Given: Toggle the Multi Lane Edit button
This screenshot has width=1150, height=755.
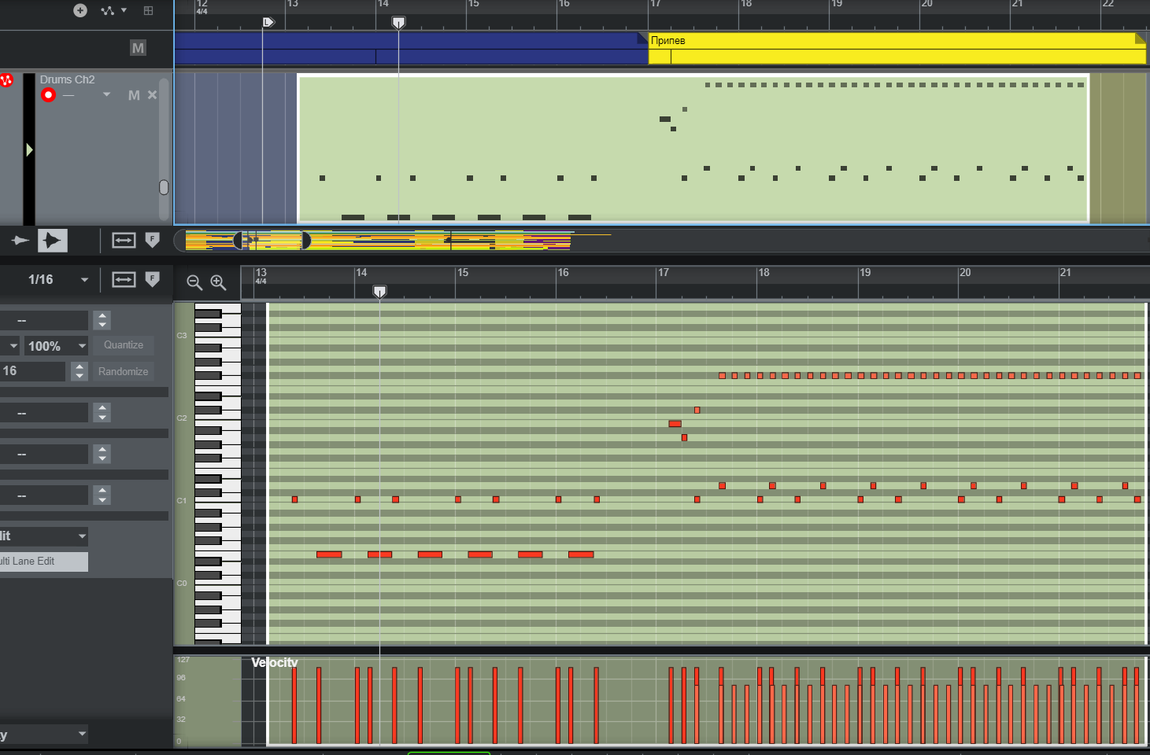Looking at the screenshot, I should (x=44, y=562).
